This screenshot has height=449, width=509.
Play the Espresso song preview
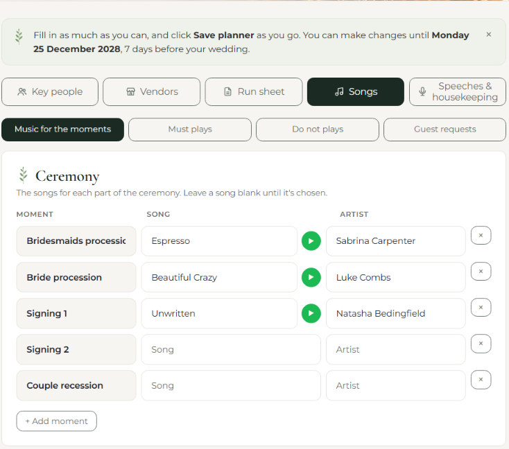311,241
